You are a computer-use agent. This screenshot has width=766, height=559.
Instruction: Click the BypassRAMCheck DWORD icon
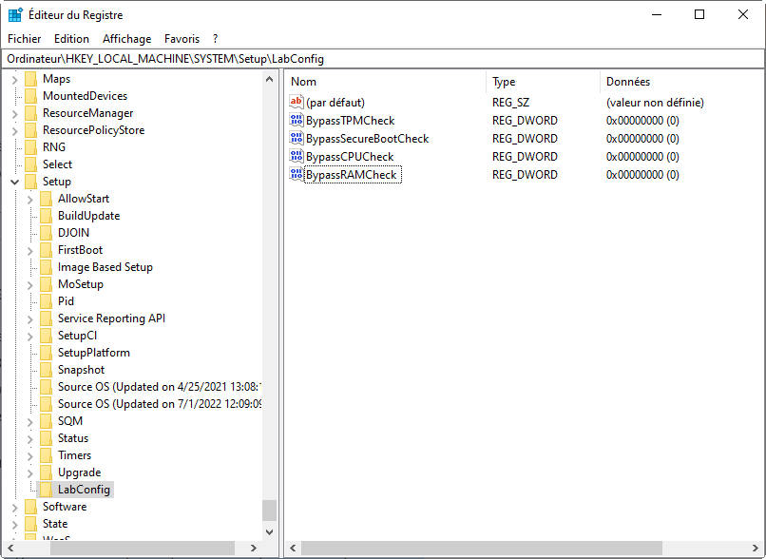point(296,175)
